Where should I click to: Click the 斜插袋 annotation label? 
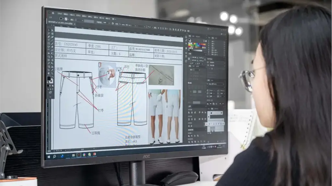99,95
